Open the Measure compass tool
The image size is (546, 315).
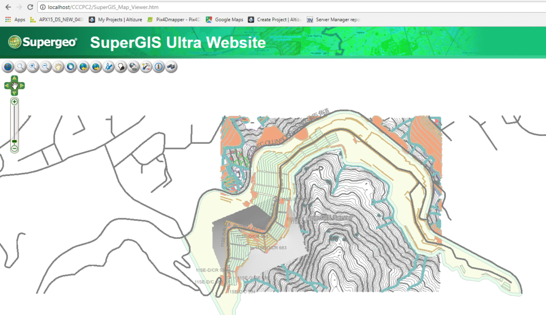(109, 67)
